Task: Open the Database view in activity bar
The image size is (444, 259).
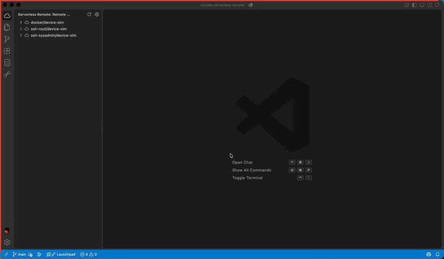Action: pos(7,62)
